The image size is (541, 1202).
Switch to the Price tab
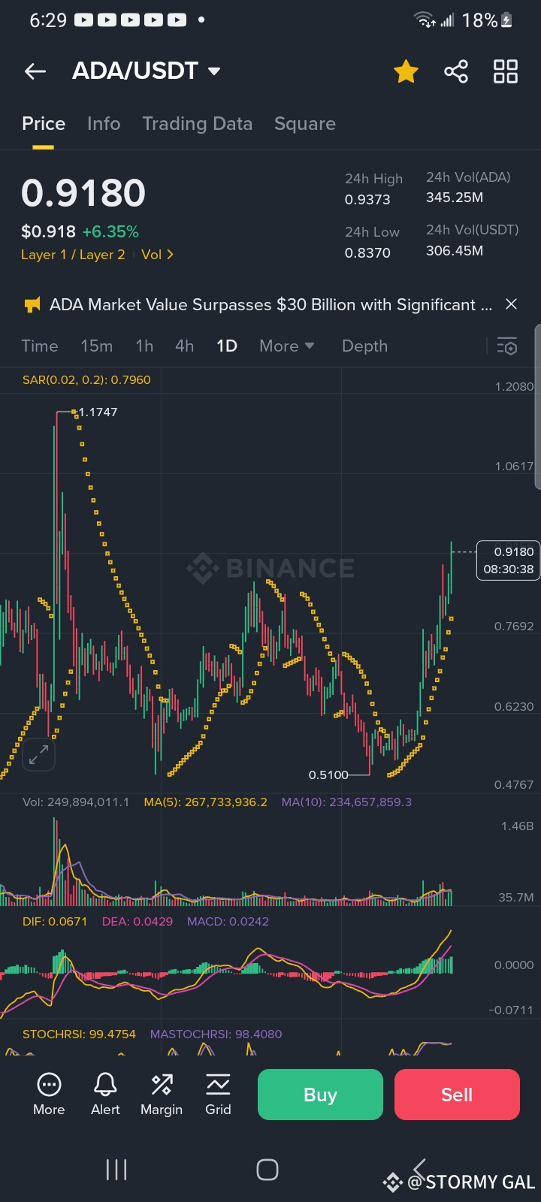(x=44, y=124)
